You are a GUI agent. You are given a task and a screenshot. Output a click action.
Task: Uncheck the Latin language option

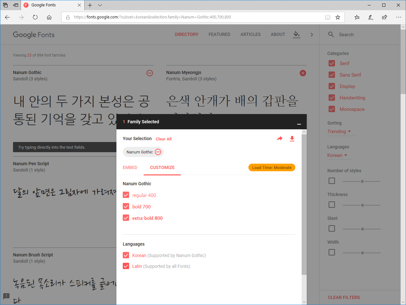tap(126, 266)
